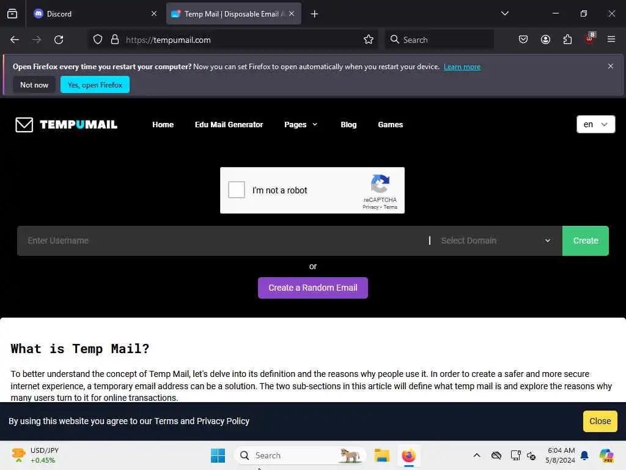Click the Not now button
Screen dimensions: 626x470
pos(34,84)
